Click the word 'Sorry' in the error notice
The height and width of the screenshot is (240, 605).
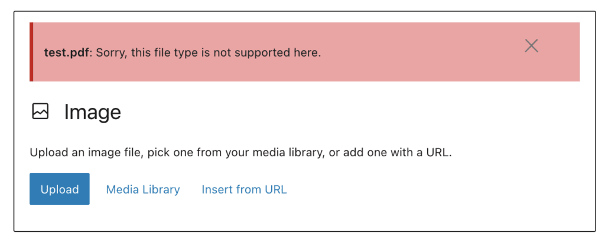110,53
